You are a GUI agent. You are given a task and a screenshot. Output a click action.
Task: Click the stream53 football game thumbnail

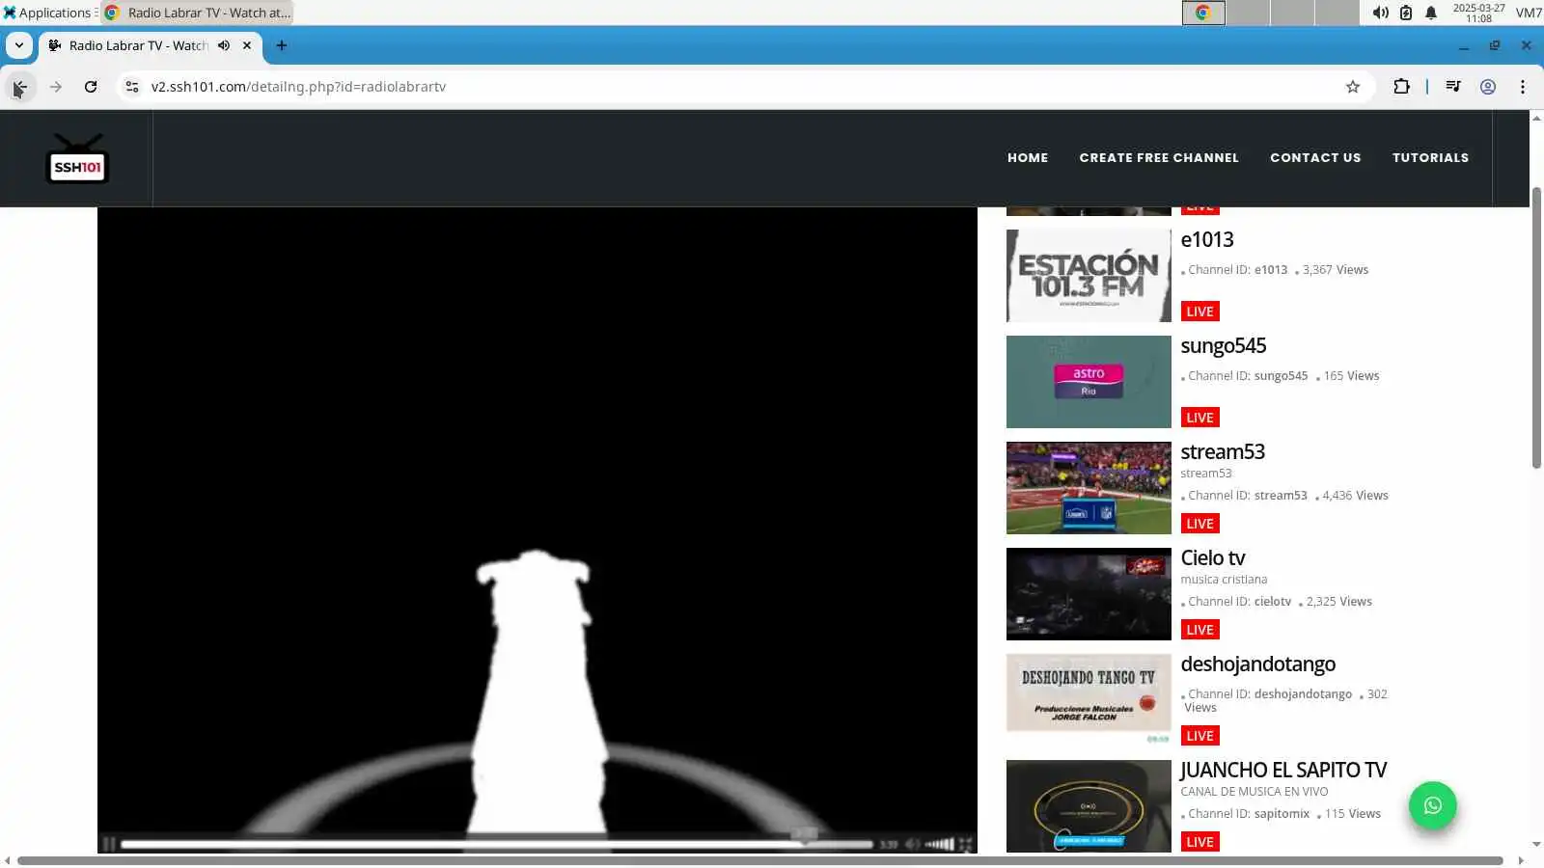tap(1089, 488)
